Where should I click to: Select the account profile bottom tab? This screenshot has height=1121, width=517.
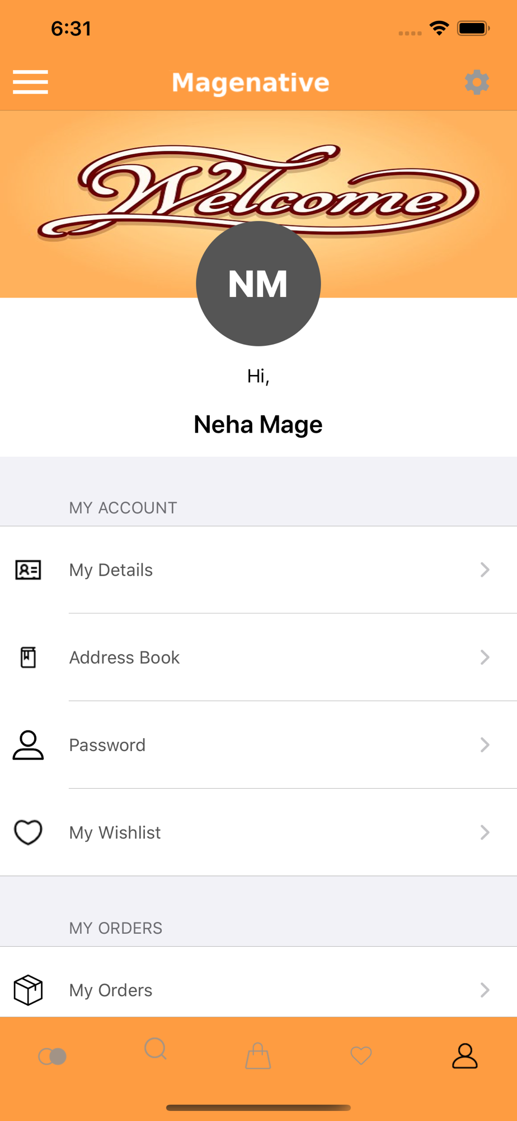click(x=464, y=1056)
